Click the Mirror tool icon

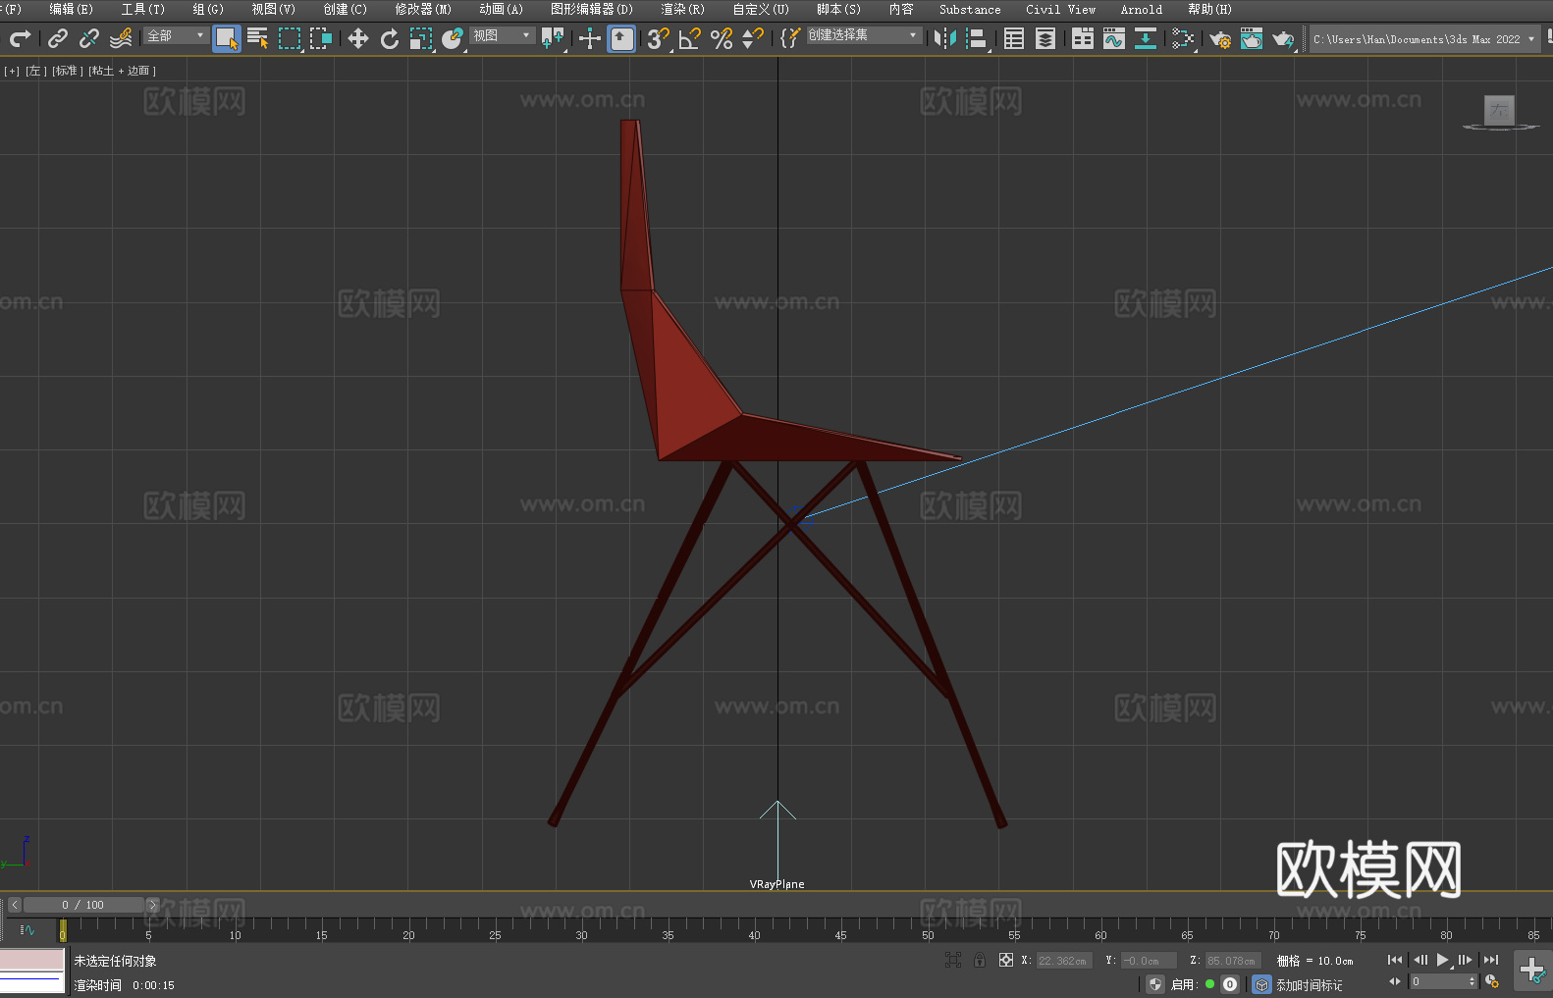(x=945, y=38)
